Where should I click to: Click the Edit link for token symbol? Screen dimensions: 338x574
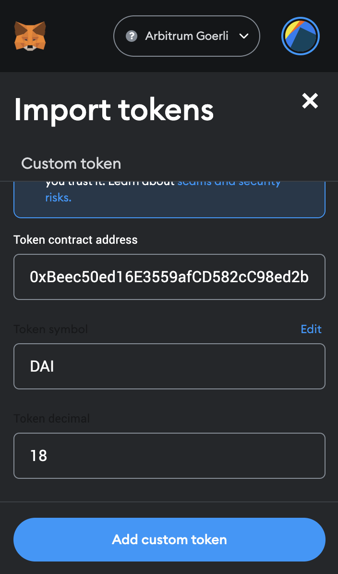(x=311, y=329)
